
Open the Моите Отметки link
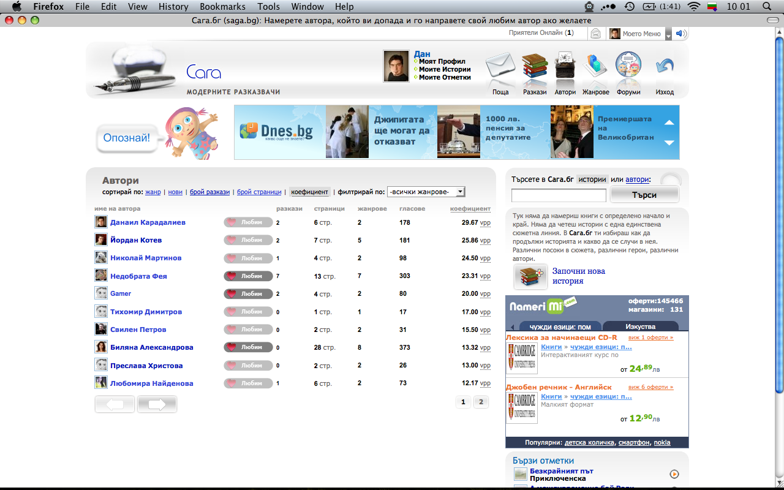tap(445, 77)
